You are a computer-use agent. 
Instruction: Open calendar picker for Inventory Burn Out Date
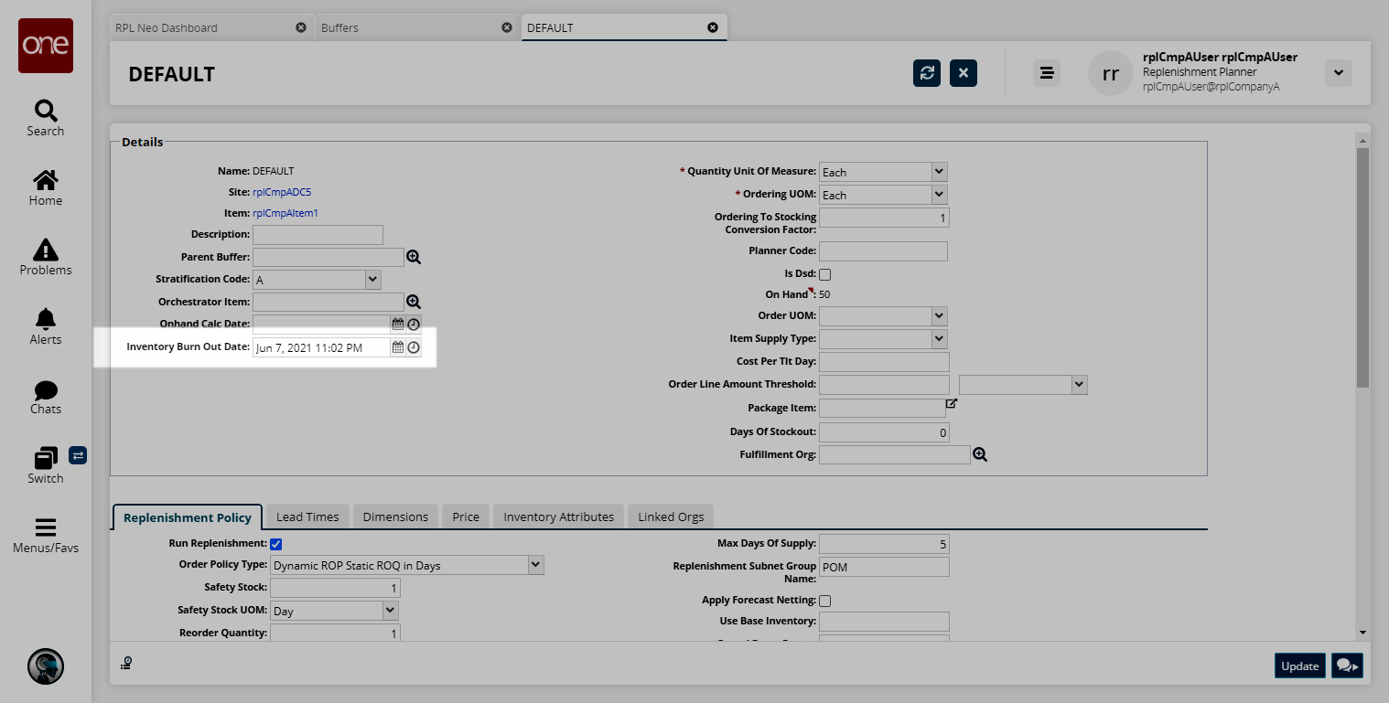pos(398,347)
